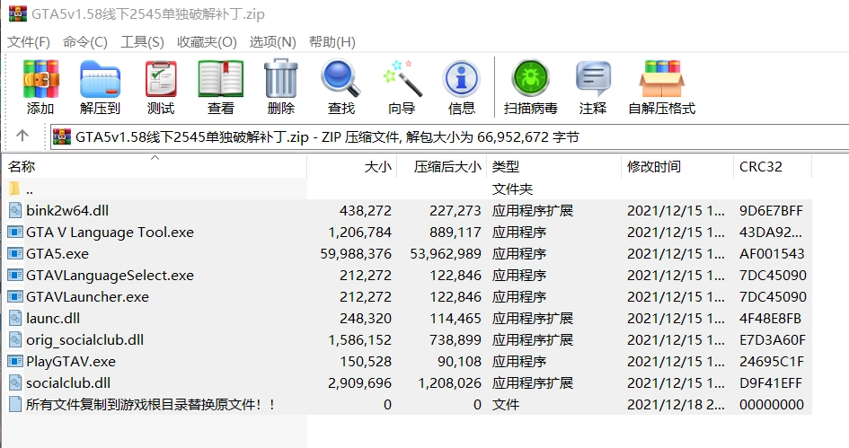849x448 pixels.
Task: Sort files by 修改时间 column
Action: 654,166
